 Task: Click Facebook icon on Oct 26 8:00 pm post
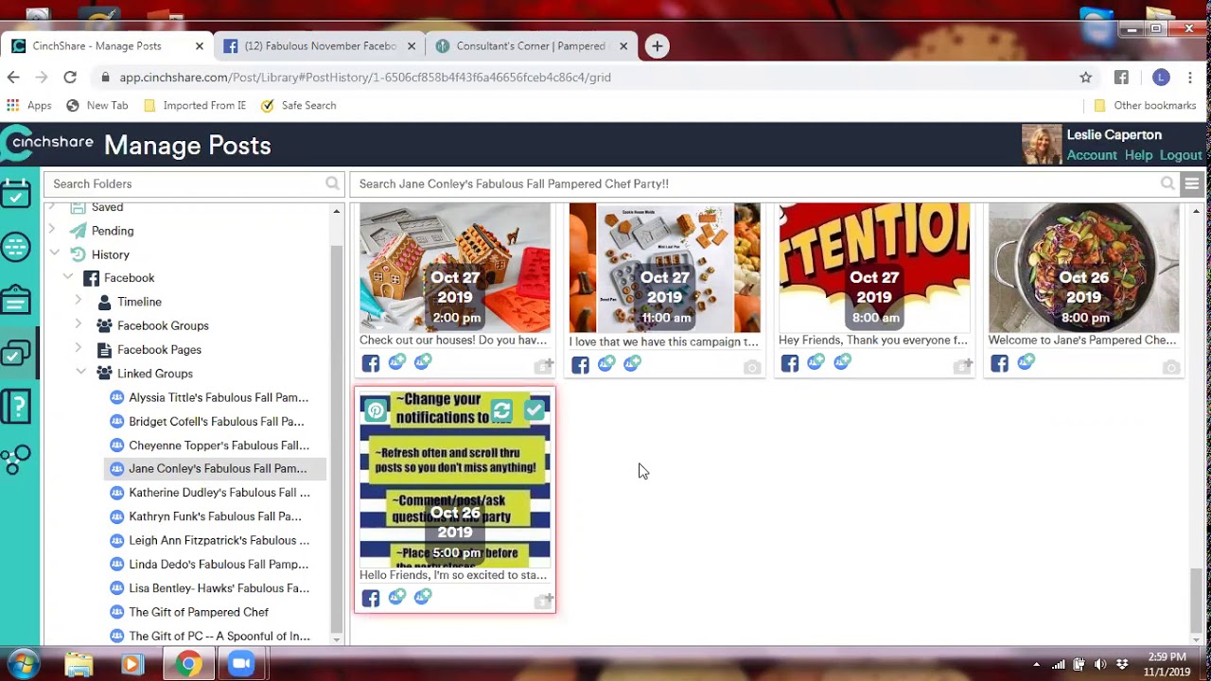coord(1000,364)
